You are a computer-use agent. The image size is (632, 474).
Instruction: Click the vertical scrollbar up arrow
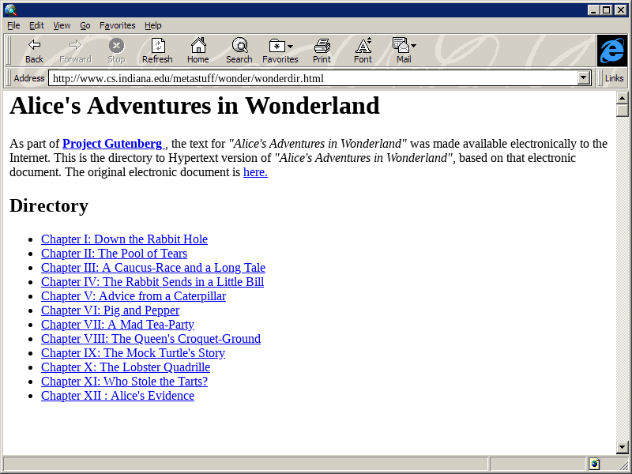pyautogui.click(x=622, y=98)
